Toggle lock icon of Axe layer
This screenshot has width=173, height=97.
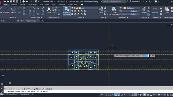click(x=77, y=8)
